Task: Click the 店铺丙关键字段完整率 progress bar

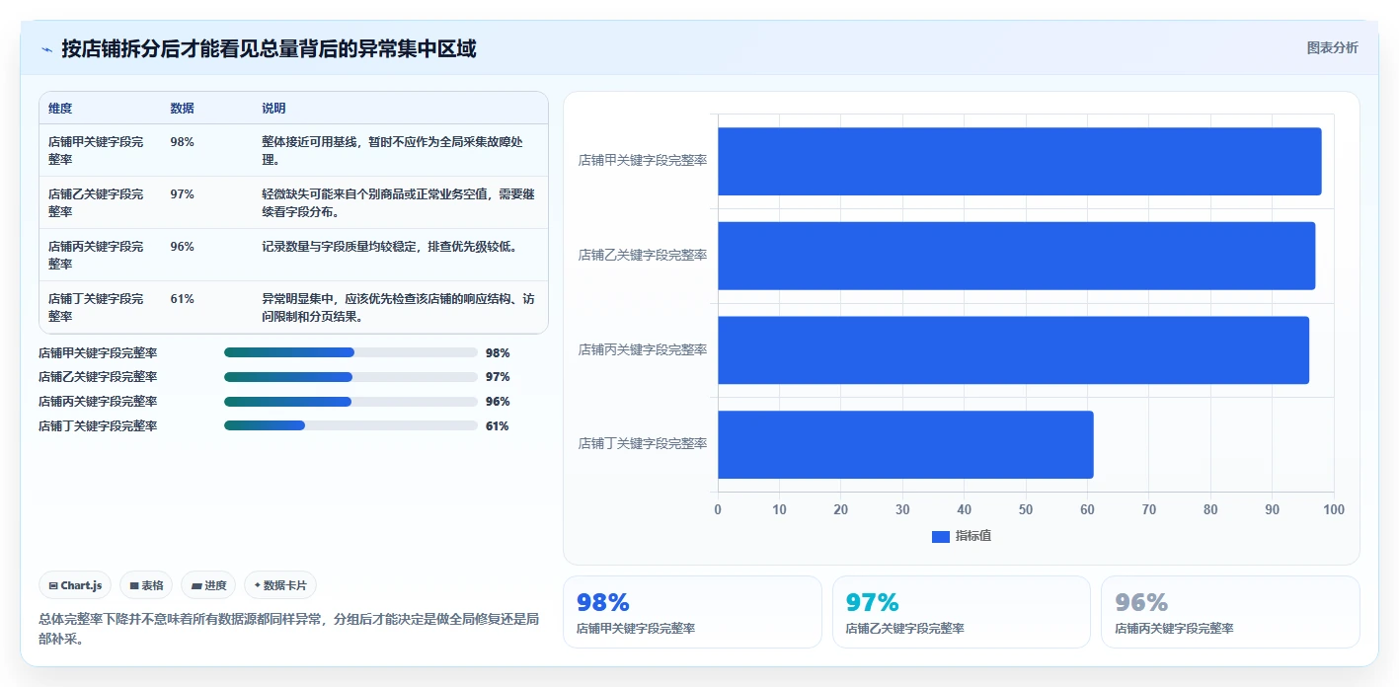Action: click(x=350, y=402)
